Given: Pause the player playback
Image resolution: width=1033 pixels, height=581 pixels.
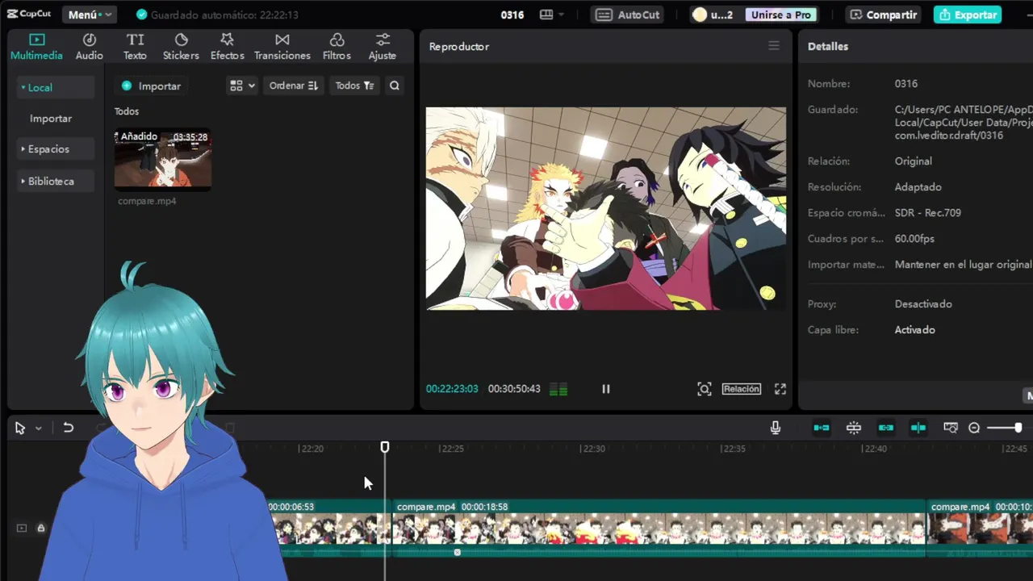Looking at the screenshot, I should 606,389.
